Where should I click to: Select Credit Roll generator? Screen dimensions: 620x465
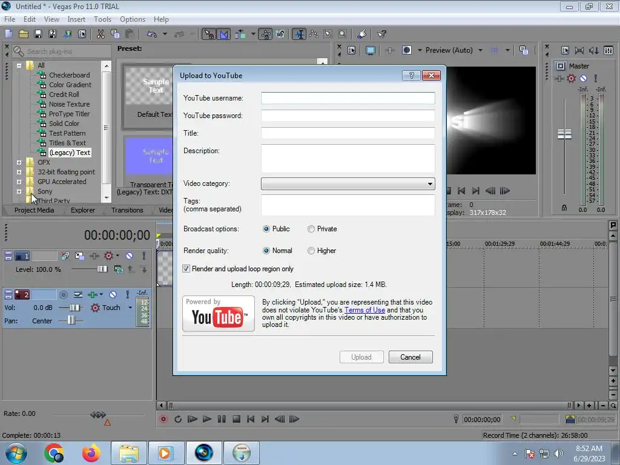(64, 94)
